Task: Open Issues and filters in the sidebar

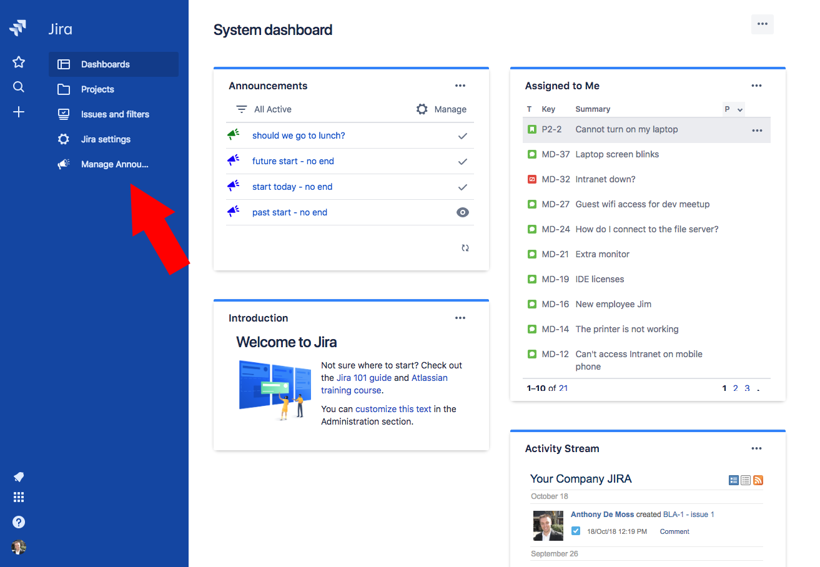Action: pyautogui.click(x=114, y=114)
